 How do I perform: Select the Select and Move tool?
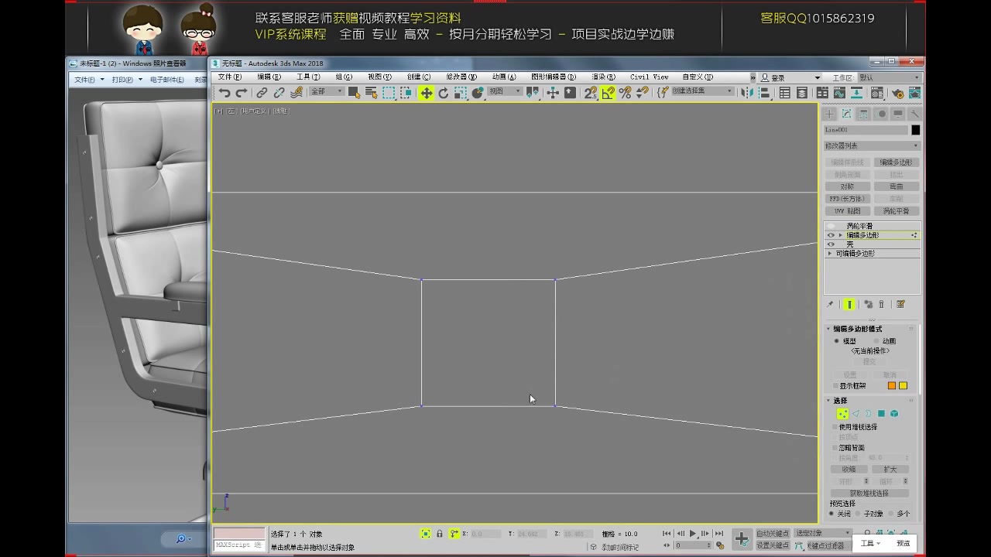click(426, 93)
